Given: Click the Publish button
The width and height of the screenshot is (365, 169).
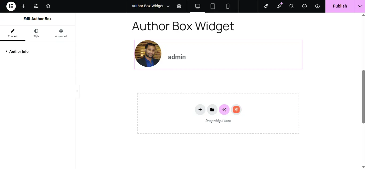Looking at the screenshot, I should tap(340, 6).
